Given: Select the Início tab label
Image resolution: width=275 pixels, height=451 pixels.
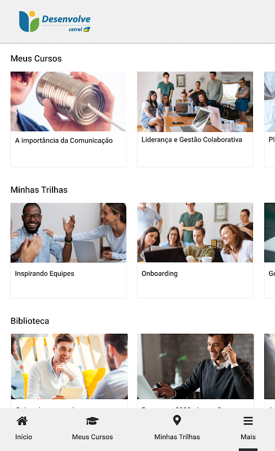Looking at the screenshot, I should click(x=24, y=436).
